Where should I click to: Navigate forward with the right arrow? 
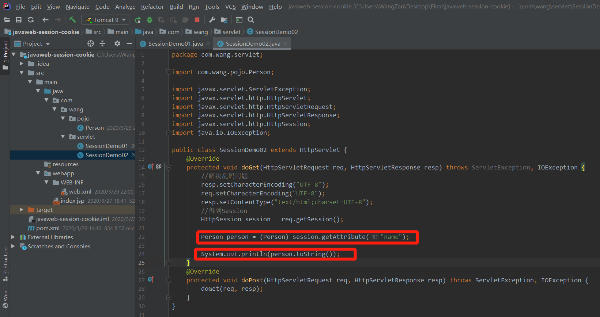pos(58,20)
